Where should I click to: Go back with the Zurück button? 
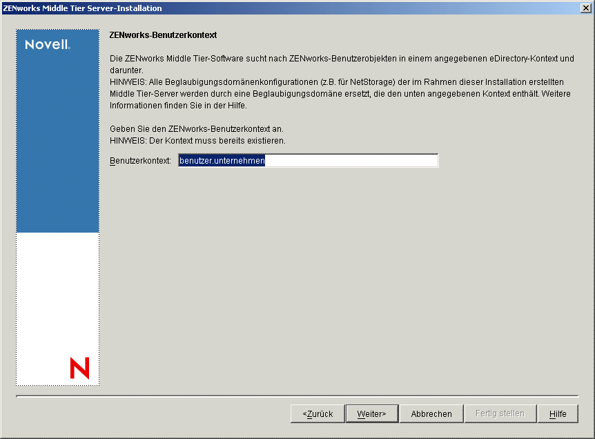pyautogui.click(x=317, y=413)
